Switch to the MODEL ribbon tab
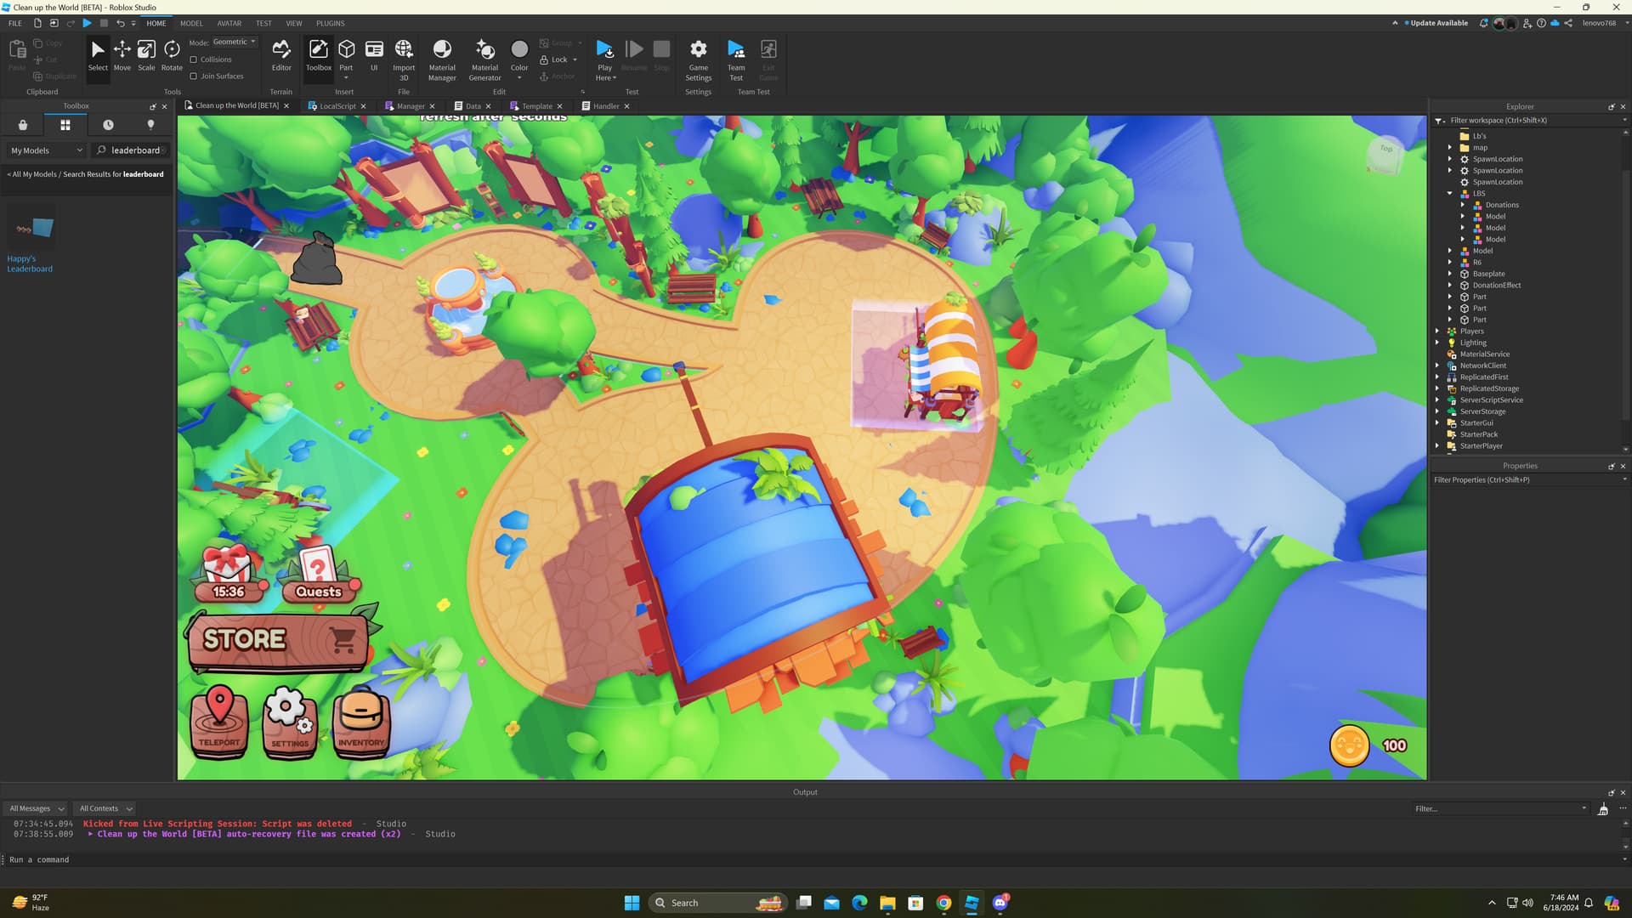Viewport: 1632px width, 918px height. [191, 23]
